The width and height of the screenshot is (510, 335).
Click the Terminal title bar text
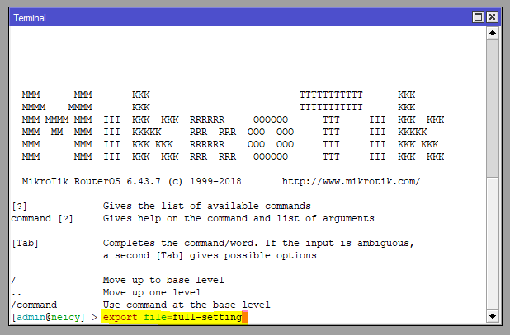pyautogui.click(x=30, y=18)
